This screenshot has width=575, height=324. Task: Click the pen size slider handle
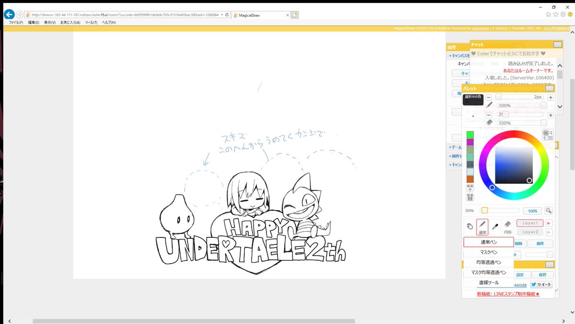(499, 97)
